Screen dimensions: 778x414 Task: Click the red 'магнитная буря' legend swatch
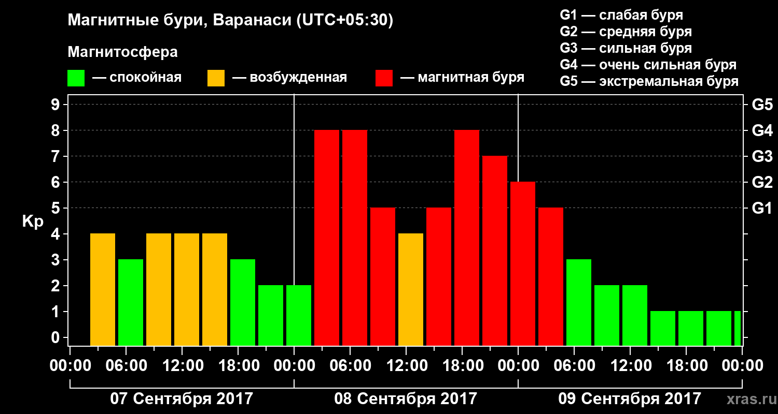coord(384,78)
